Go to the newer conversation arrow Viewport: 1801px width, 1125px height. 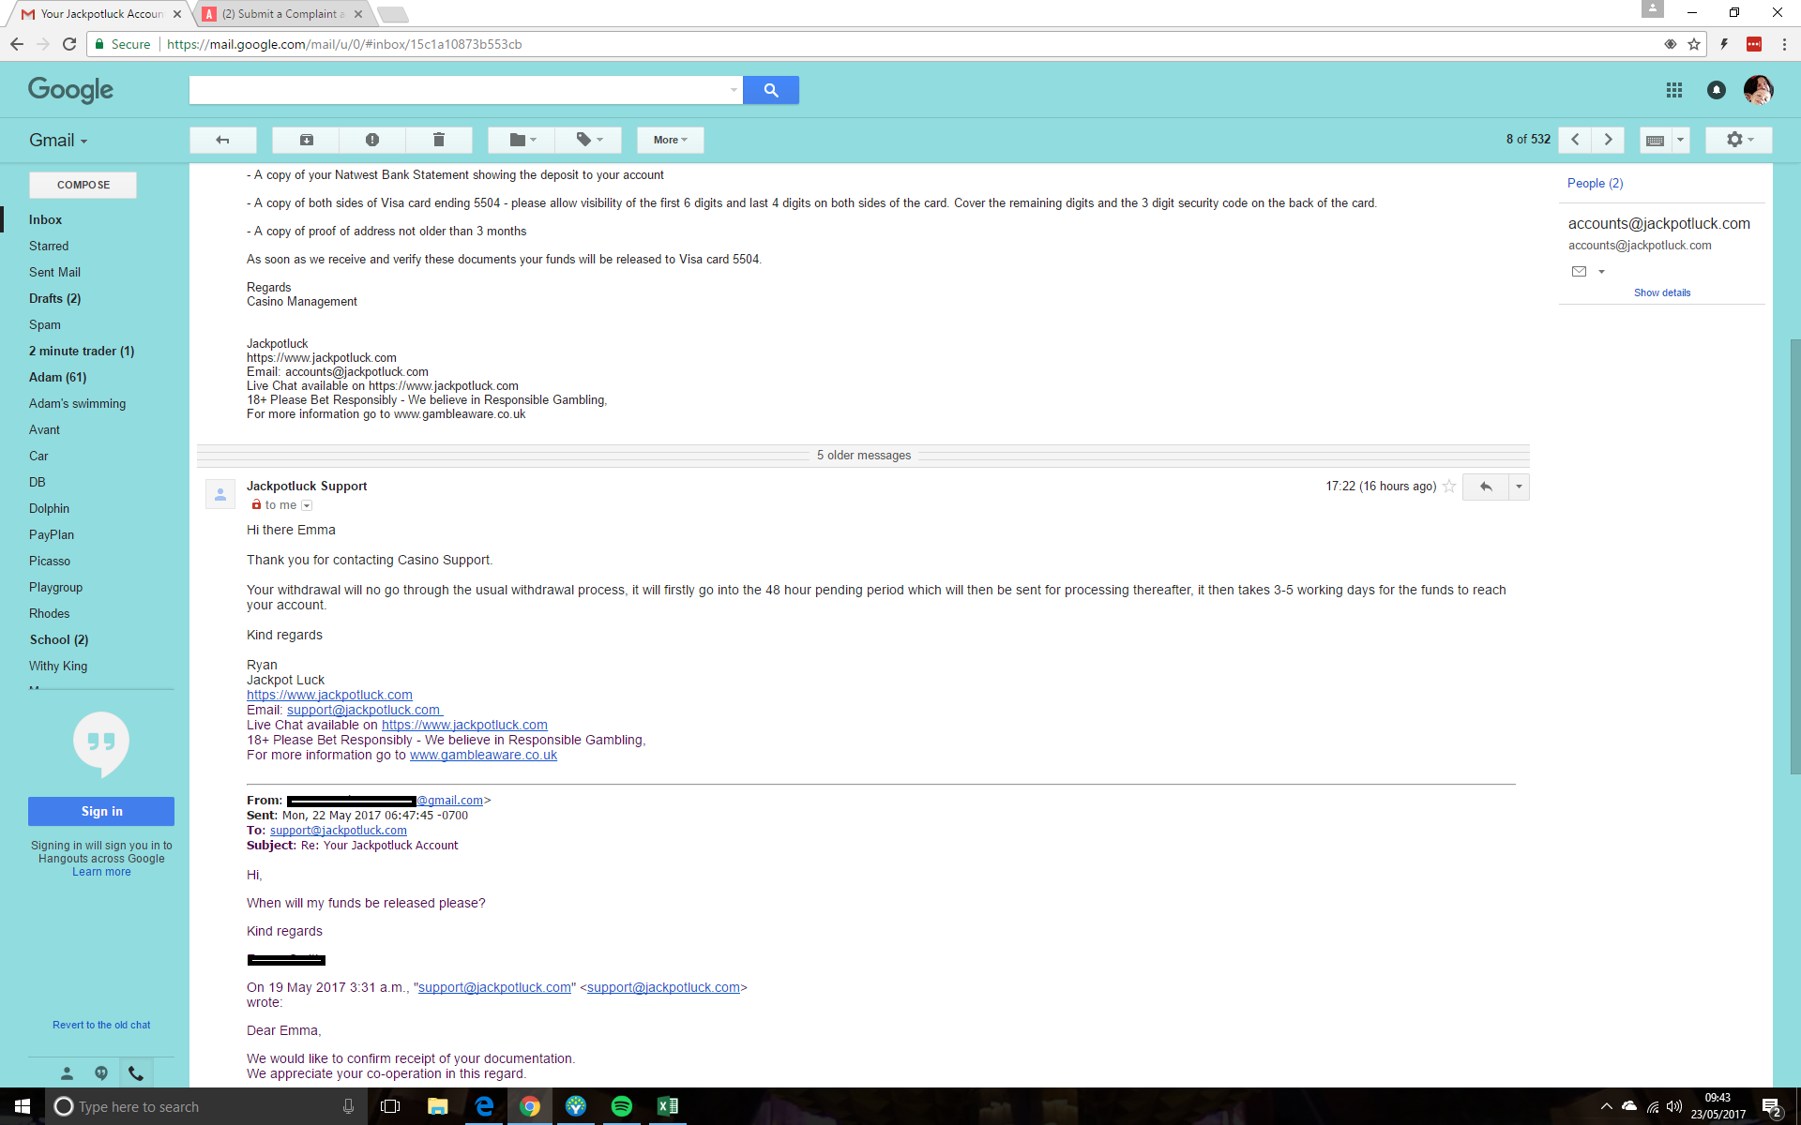point(1575,140)
